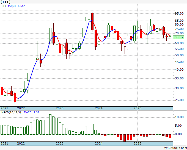Click the lowest red MACD bar in 2024
The image size is (187, 150).
click(125, 138)
